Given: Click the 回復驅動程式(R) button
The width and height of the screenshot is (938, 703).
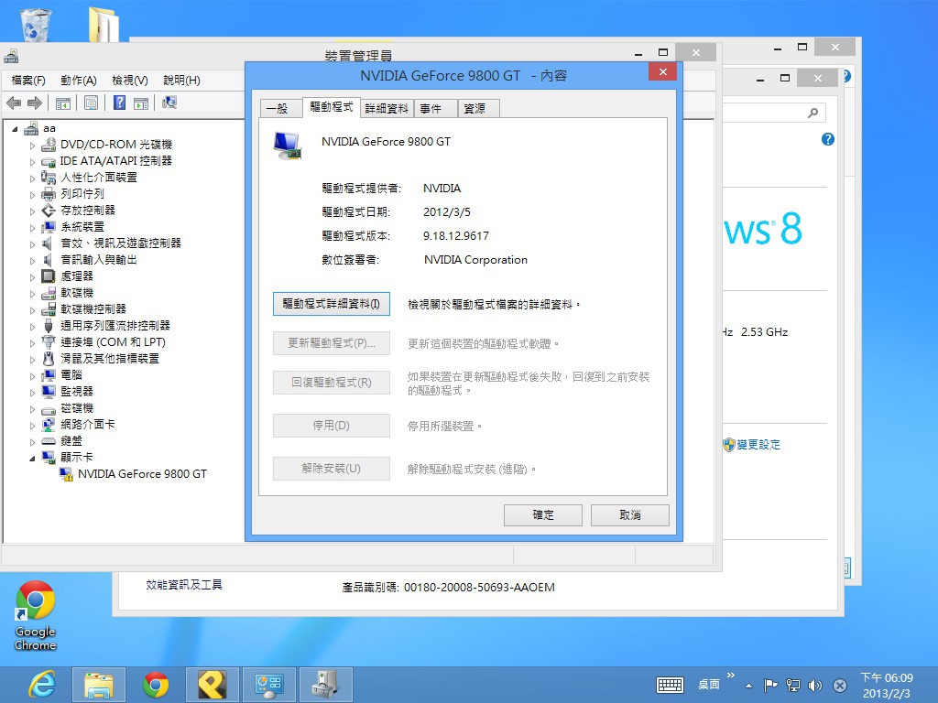Looking at the screenshot, I should 332,383.
